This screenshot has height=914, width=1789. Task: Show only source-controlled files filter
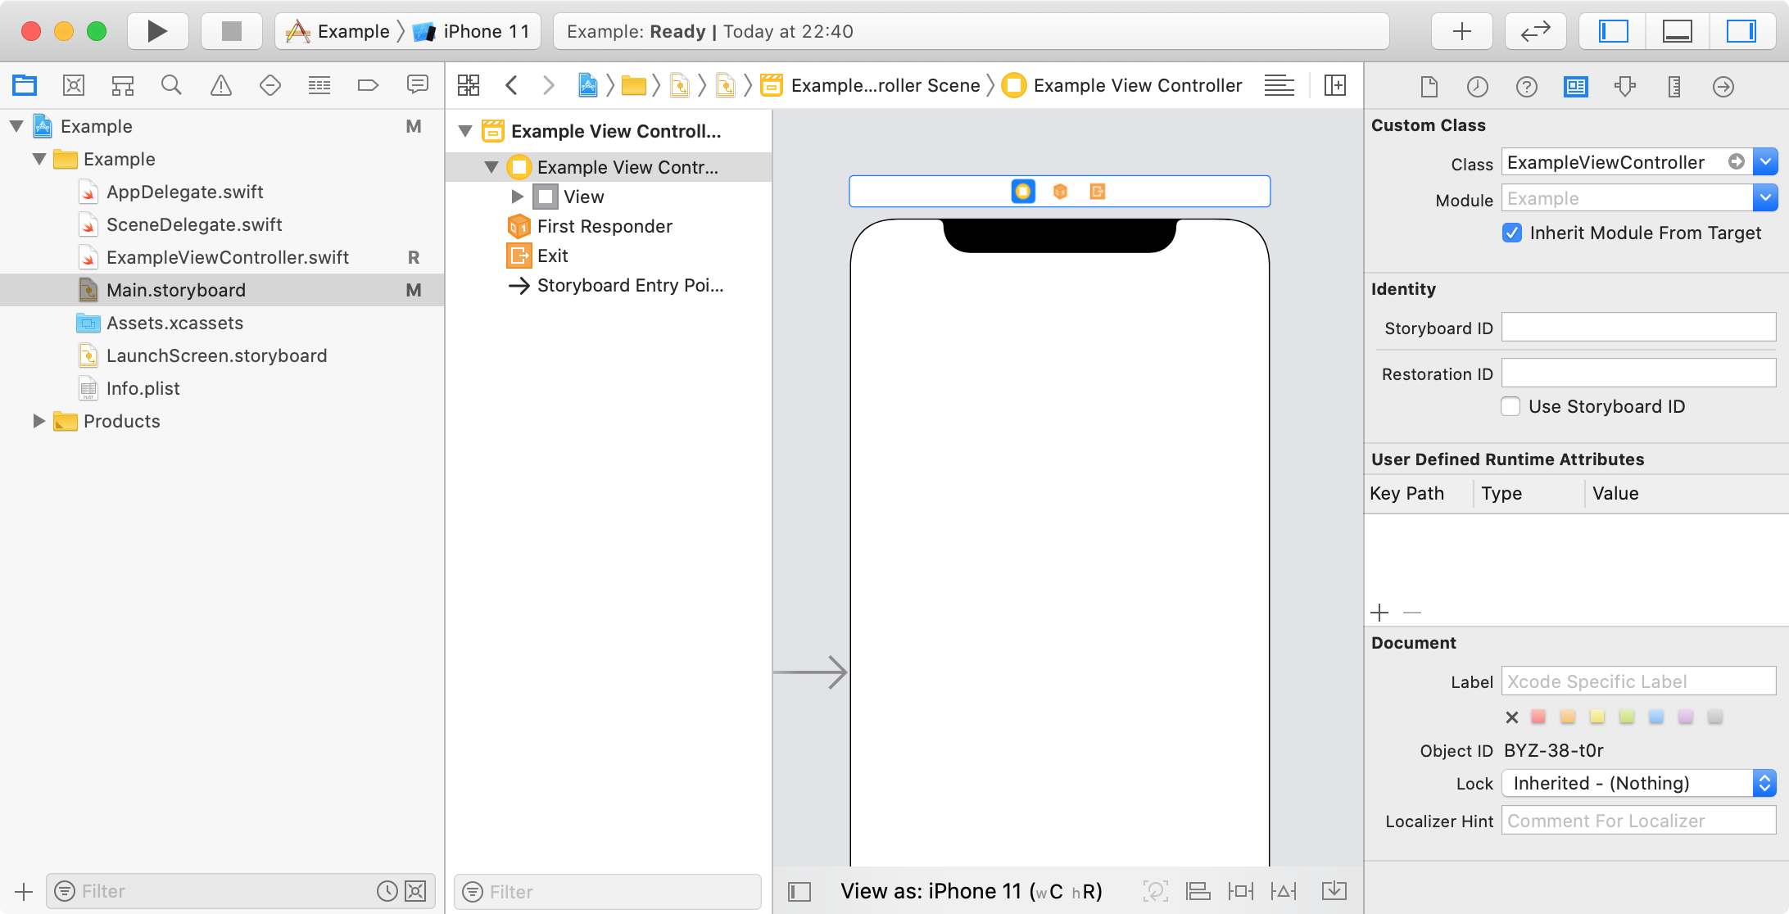tap(416, 891)
